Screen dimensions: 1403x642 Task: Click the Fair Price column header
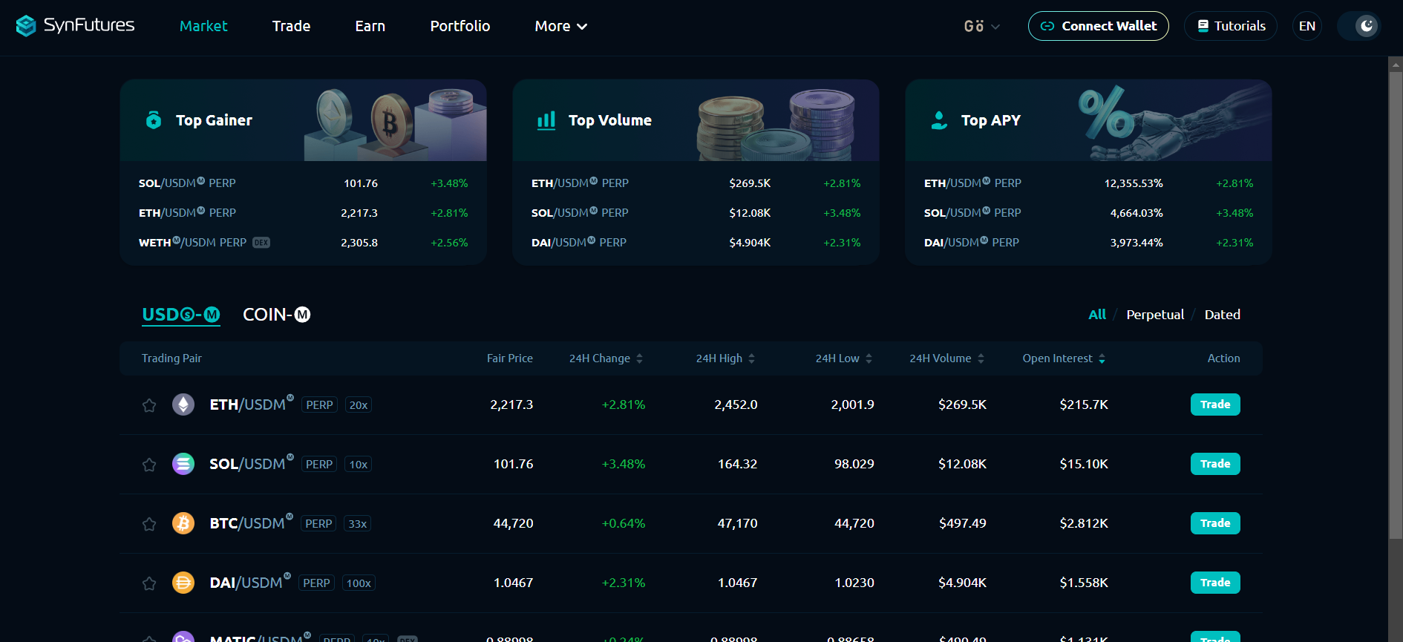(x=509, y=358)
